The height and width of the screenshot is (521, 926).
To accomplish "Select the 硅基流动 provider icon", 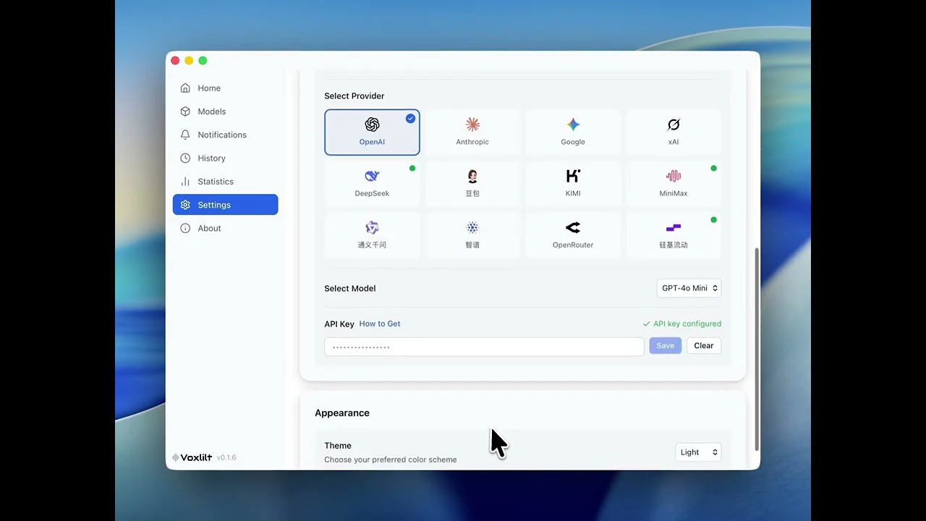I will [x=674, y=227].
